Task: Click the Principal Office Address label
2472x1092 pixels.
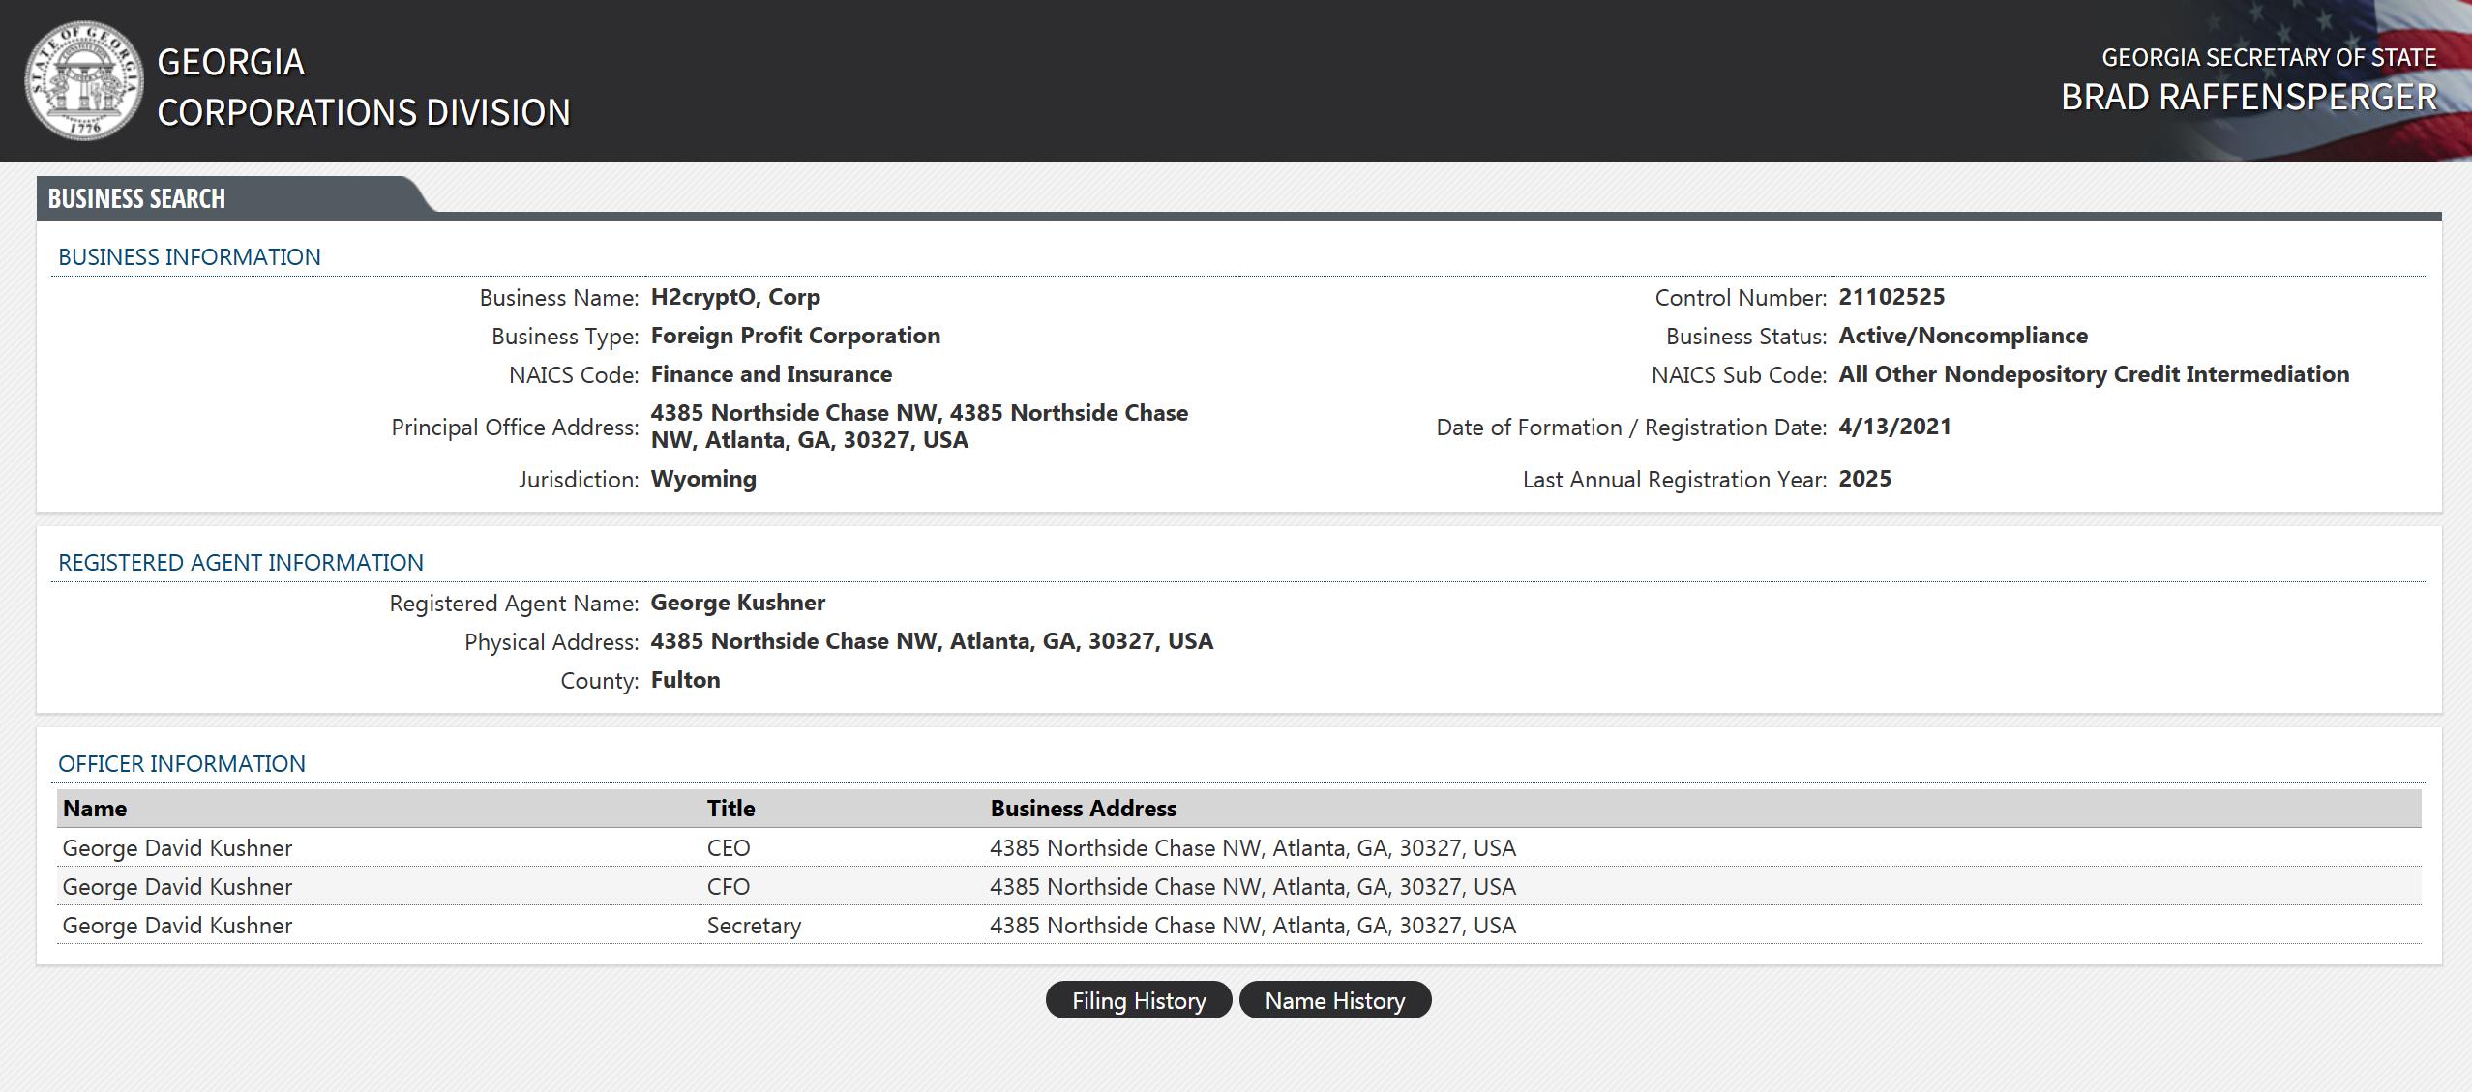Action: [515, 428]
